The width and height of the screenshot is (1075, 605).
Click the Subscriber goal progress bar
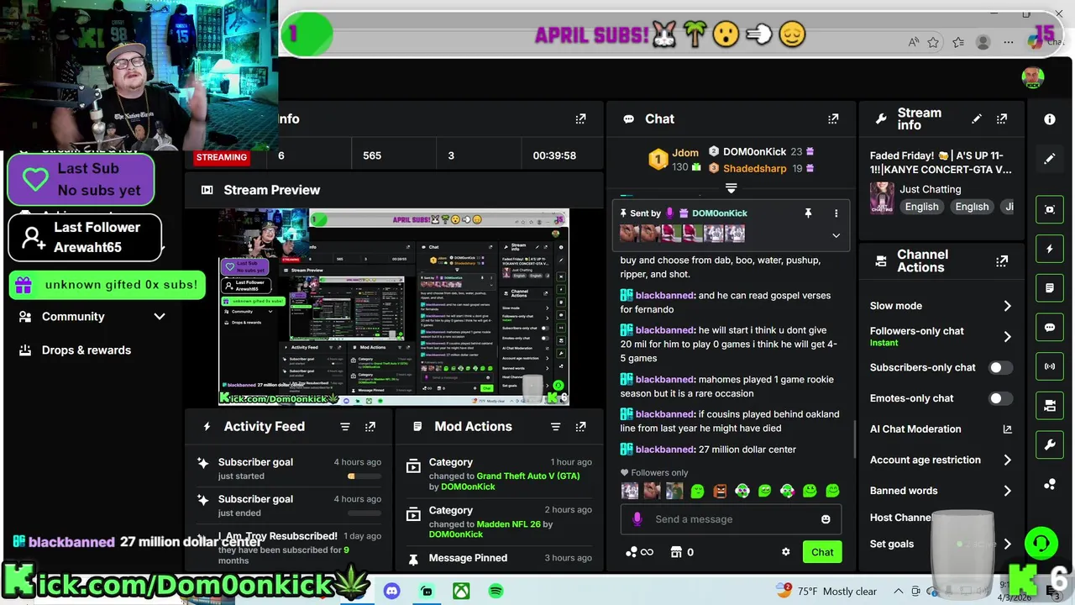[x=364, y=476]
